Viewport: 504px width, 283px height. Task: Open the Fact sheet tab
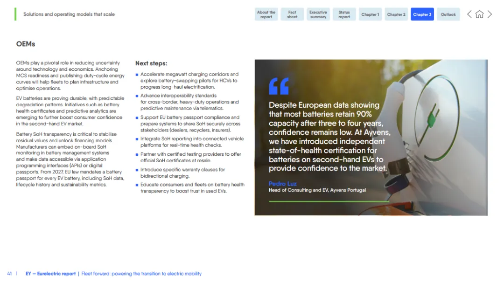[292, 14]
